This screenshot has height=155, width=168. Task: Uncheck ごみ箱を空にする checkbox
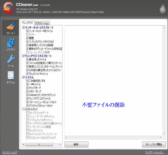[27, 81]
